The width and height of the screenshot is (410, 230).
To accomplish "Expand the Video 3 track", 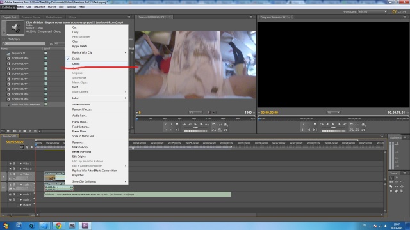I will (x=21, y=164).
